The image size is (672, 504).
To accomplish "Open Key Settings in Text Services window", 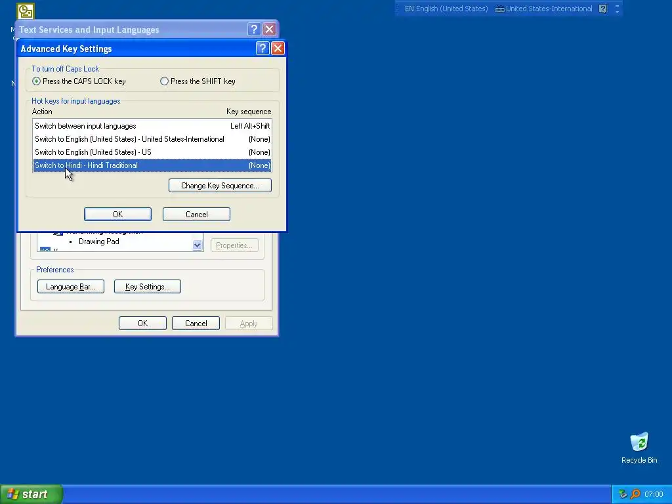I will pos(148,287).
